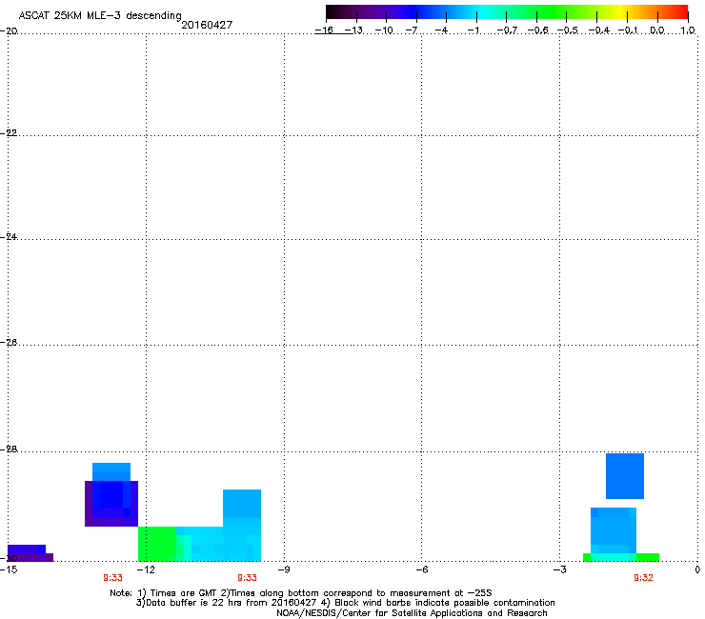The image size is (705, 619).
Task: Click the -0.7 color scale label
Action: point(507,30)
